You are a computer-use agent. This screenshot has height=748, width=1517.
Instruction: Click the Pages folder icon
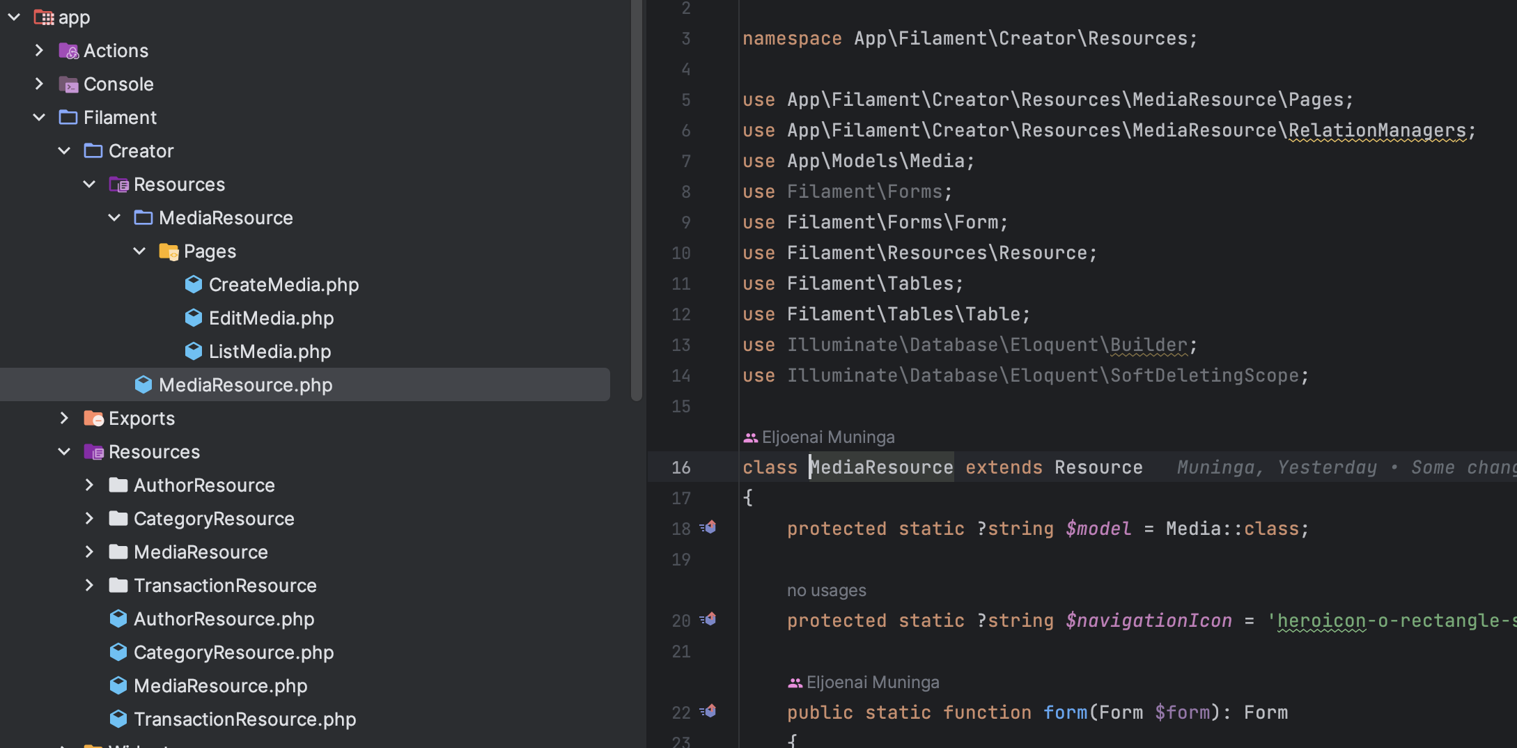click(169, 251)
